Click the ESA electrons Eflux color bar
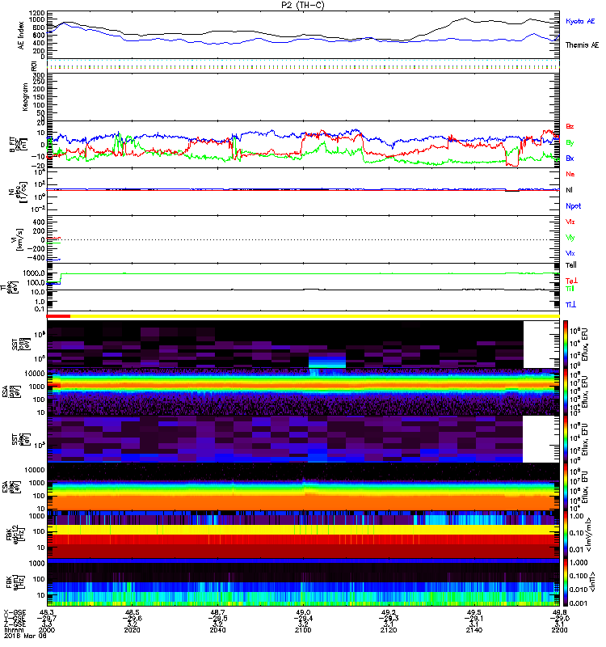The height and width of the screenshot is (647, 606). click(566, 487)
